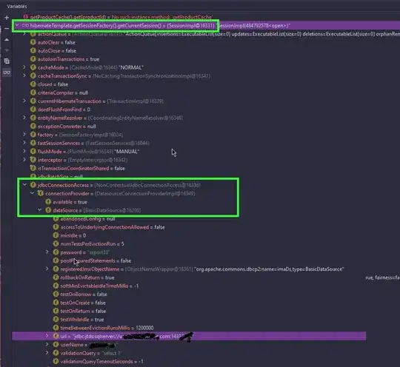Viewport: 400px width, 367px height.
Task: Click the NonContextualJdbcConnectionAccess value text
Action: [147, 185]
